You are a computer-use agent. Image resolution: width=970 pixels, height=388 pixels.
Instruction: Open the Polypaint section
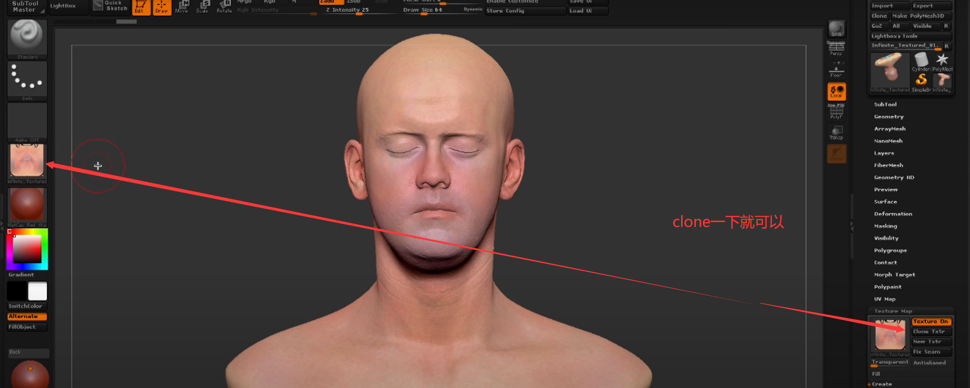click(887, 287)
